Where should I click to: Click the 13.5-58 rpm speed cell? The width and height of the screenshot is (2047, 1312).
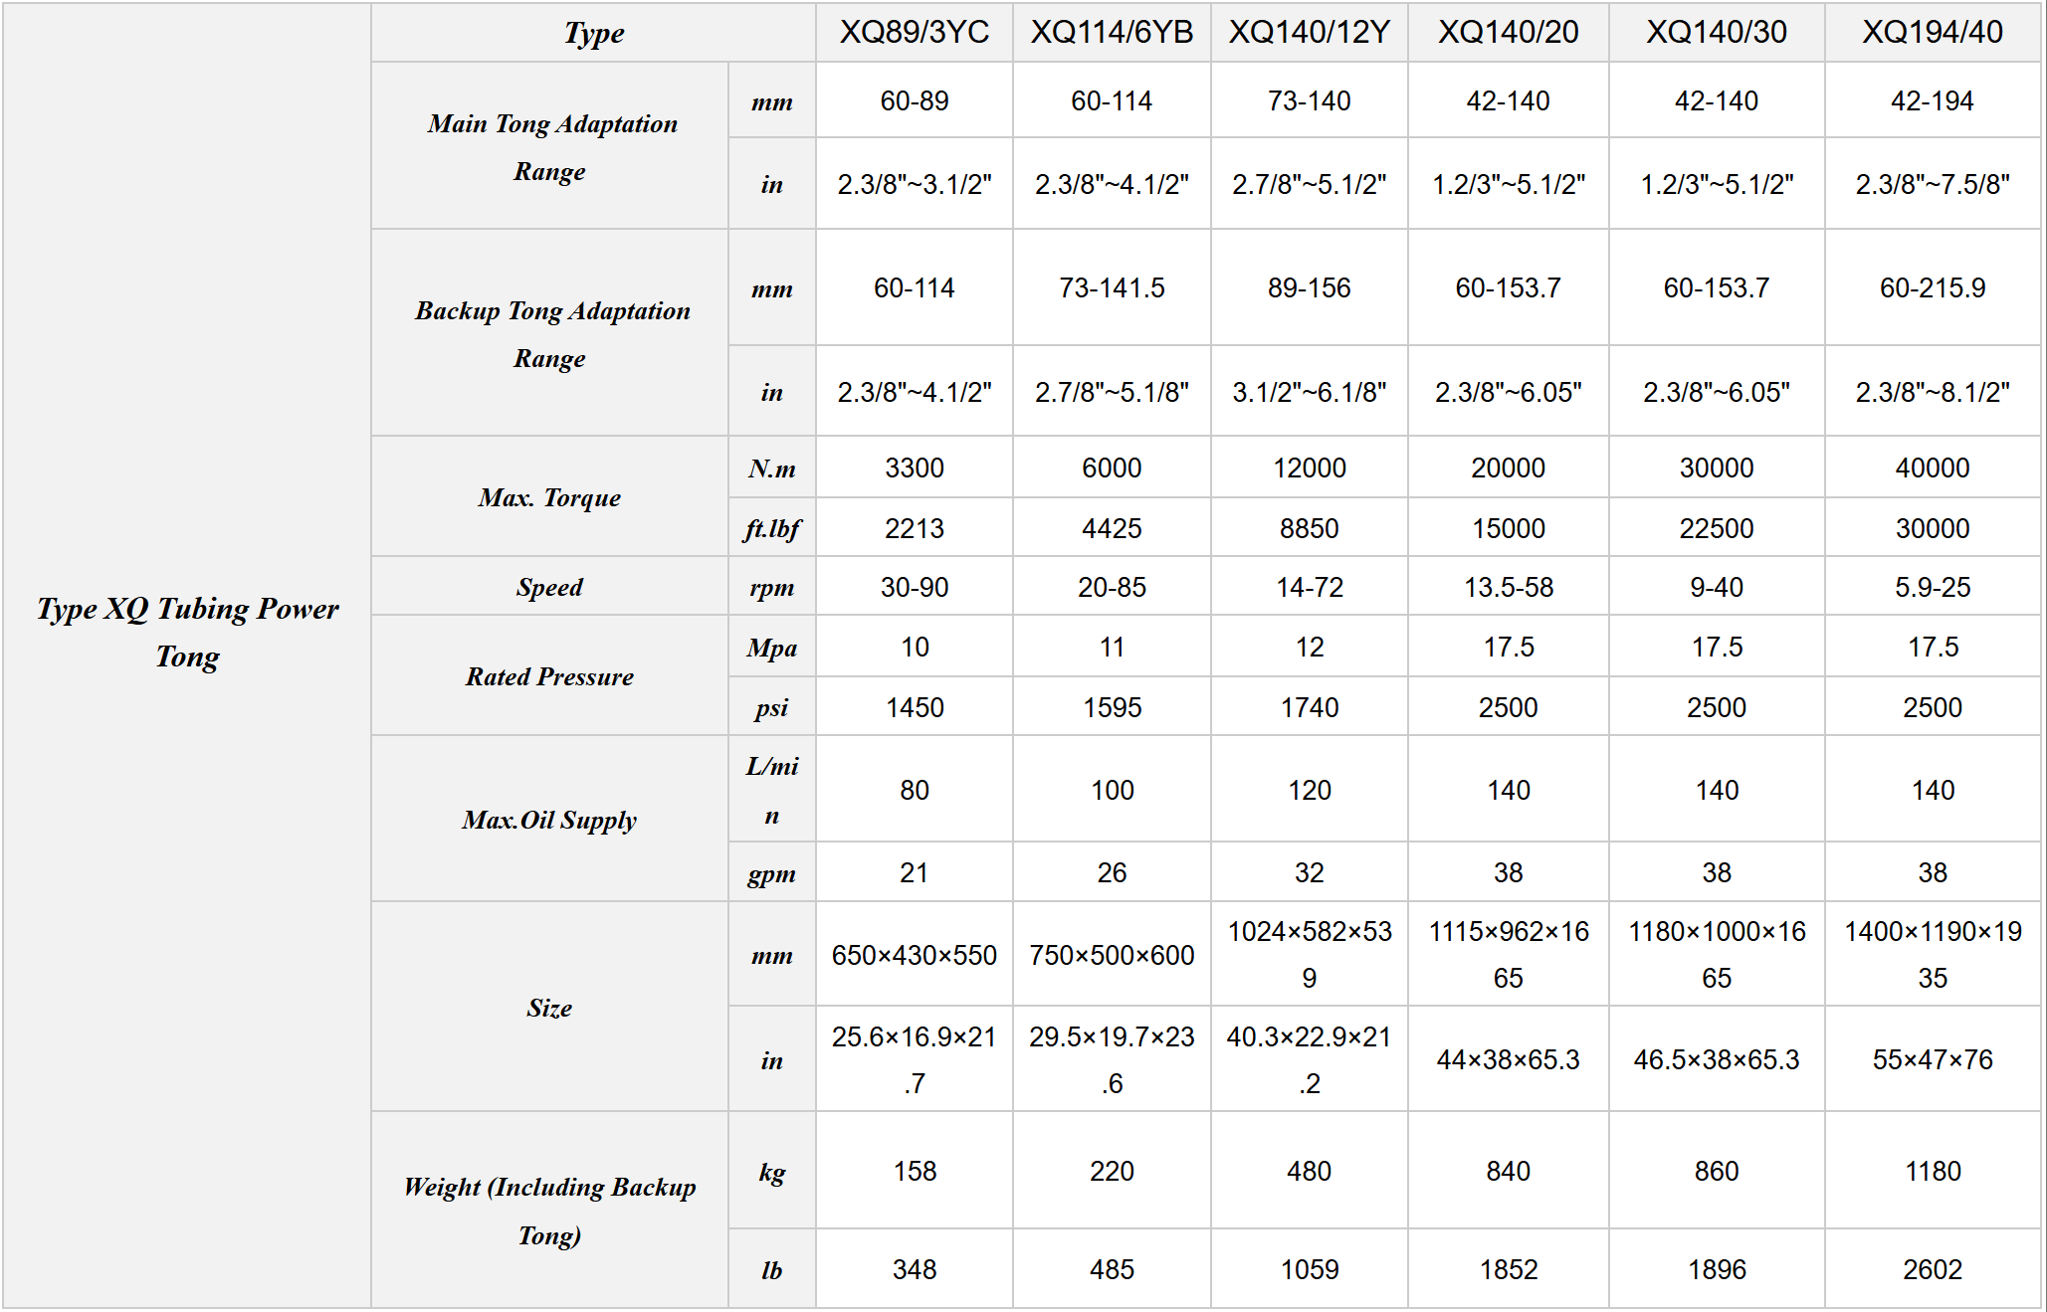point(1508,587)
